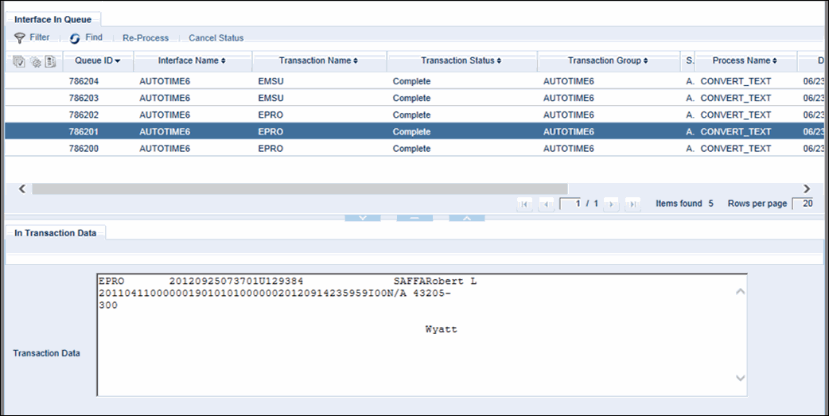
Task: Jump to the last page of results
Action: pyautogui.click(x=632, y=204)
